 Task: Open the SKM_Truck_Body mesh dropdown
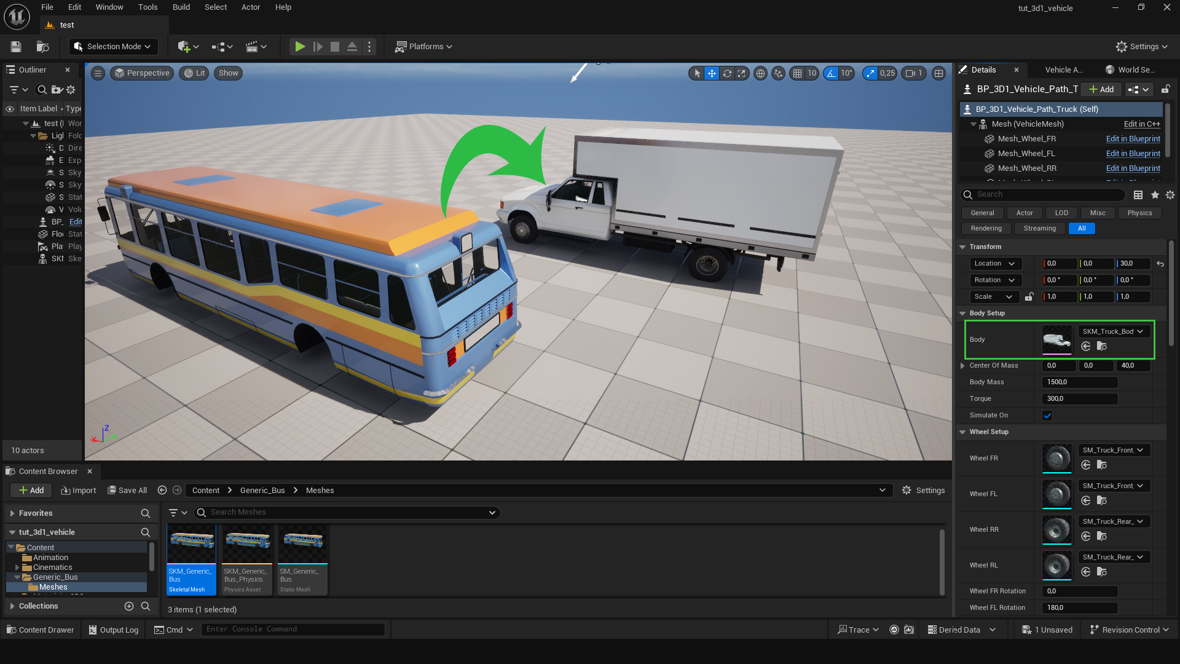coord(1113,331)
